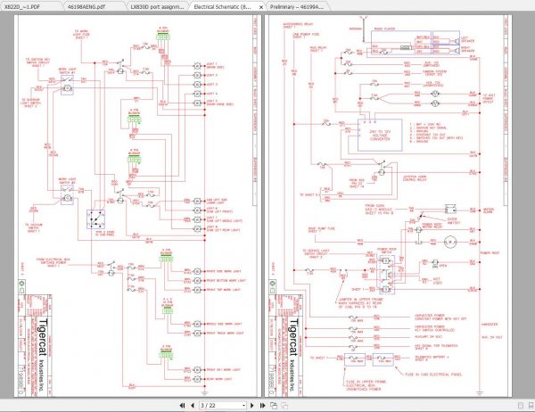Click the green icon near left title block
This screenshot has height=412, width=535.
click(21, 283)
